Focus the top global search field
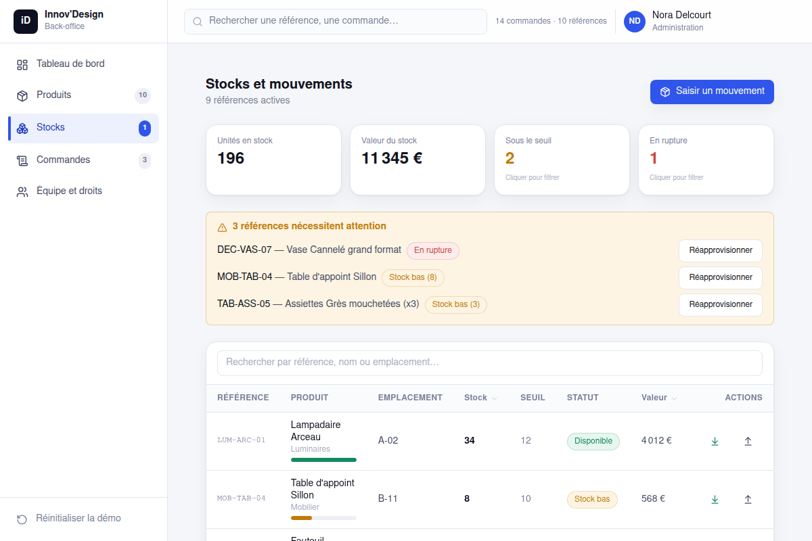Screen dimensions: 812x541 (x=336, y=22)
